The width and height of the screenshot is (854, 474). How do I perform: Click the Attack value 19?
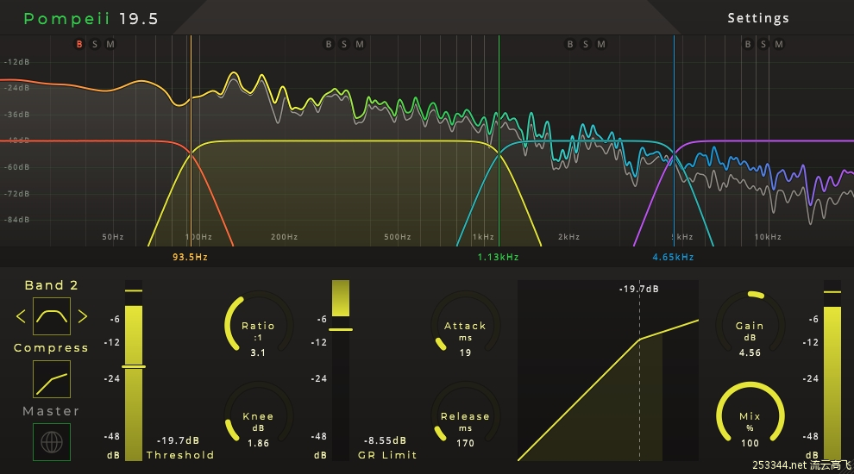(x=465, y=352)
